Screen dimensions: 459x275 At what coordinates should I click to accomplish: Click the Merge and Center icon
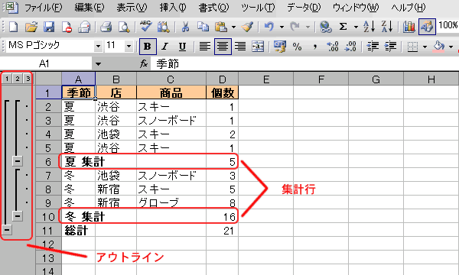click(x=258, y=47)
